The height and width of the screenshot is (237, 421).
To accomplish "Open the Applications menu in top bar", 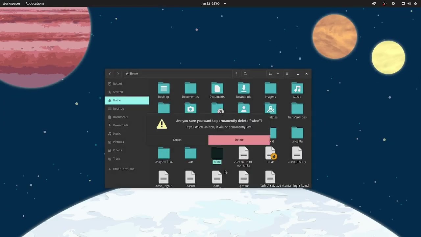I will tap(35, 3).
